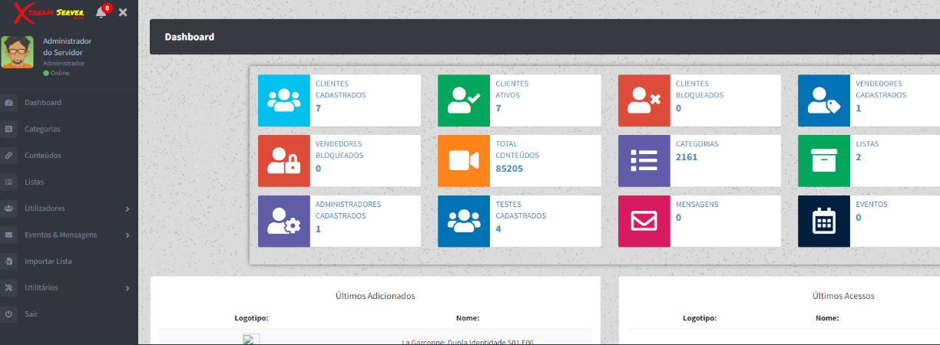The height and width of the screenshot is (345, 940).
Task: Expand the Utilitários submenu chevron
Action: click(127, 288)
